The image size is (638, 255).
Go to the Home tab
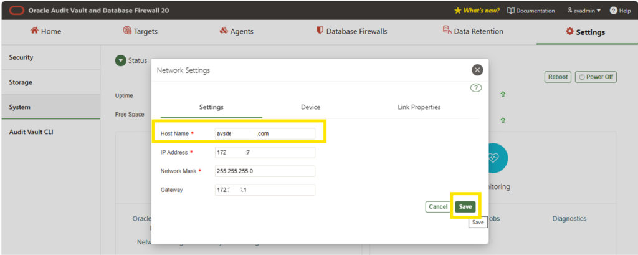(x=45, y=31)
